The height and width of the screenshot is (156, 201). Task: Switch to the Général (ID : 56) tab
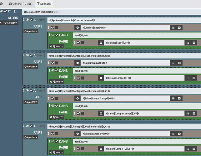click(x=21, y=4)
